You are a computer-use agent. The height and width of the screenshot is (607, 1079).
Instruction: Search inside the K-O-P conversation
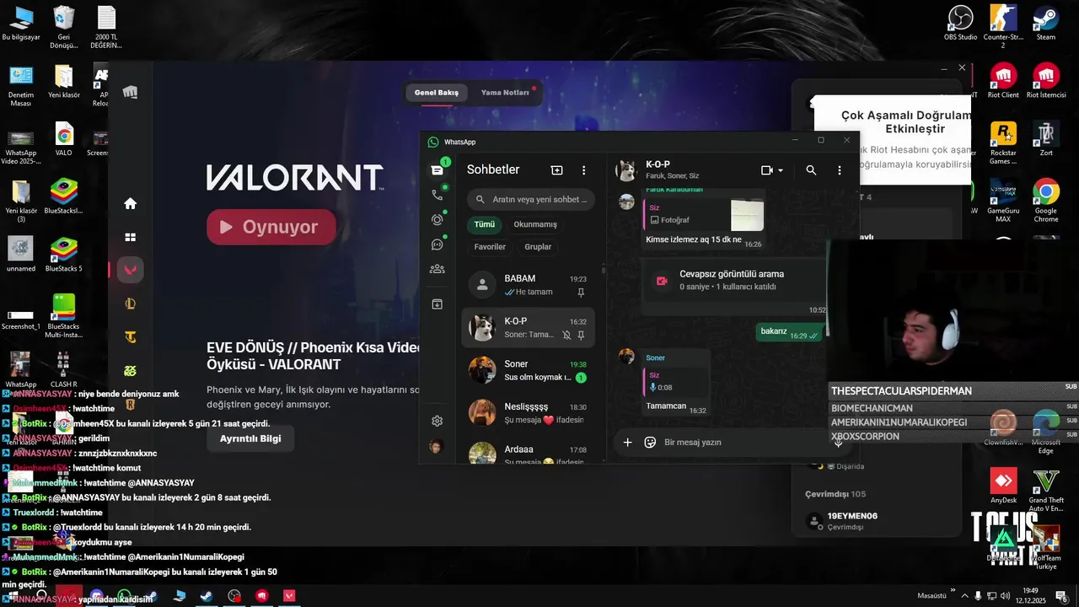tap(811, 170)
